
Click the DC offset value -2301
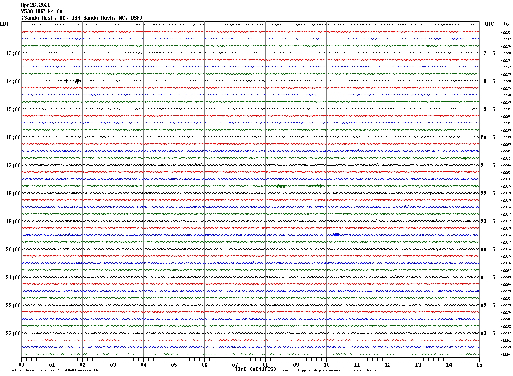point(506,158)
